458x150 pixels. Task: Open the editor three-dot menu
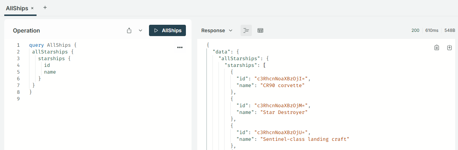[x=180, y=47]
